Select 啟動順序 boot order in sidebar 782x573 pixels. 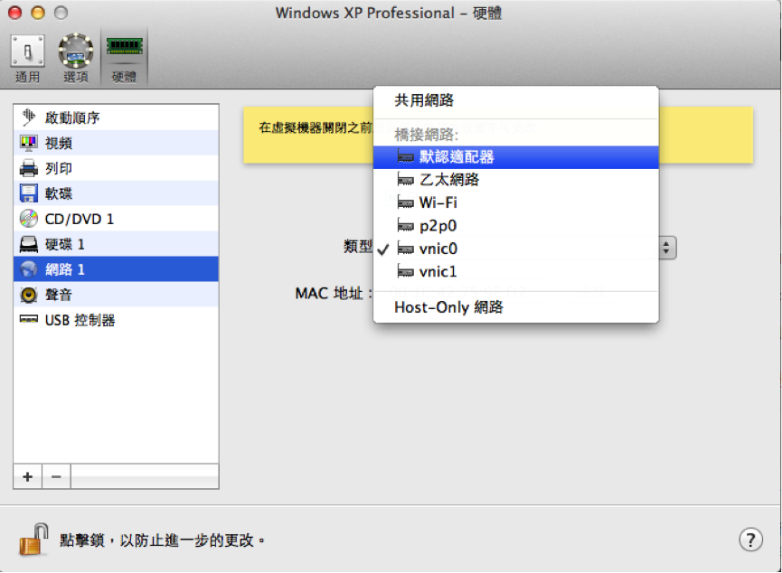tap(116, 117)
